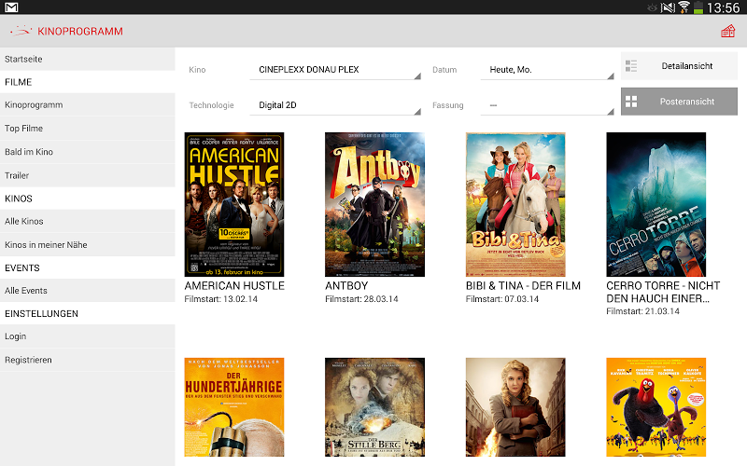Switch to Posteransicht grid view
The image size is (747, 466).
tap(679, 102)
